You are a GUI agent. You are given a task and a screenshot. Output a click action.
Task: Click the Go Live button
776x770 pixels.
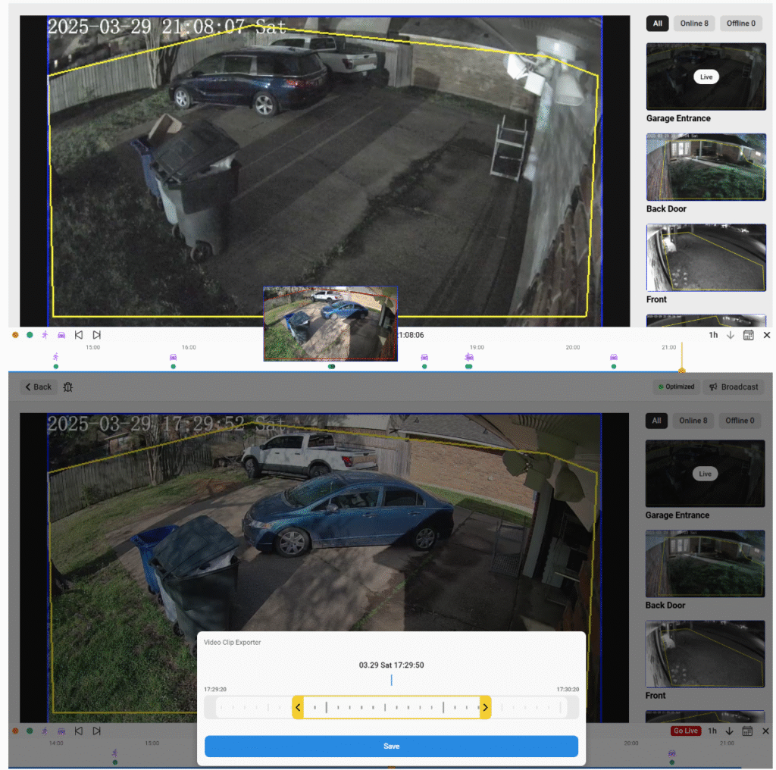pos(685,731)
